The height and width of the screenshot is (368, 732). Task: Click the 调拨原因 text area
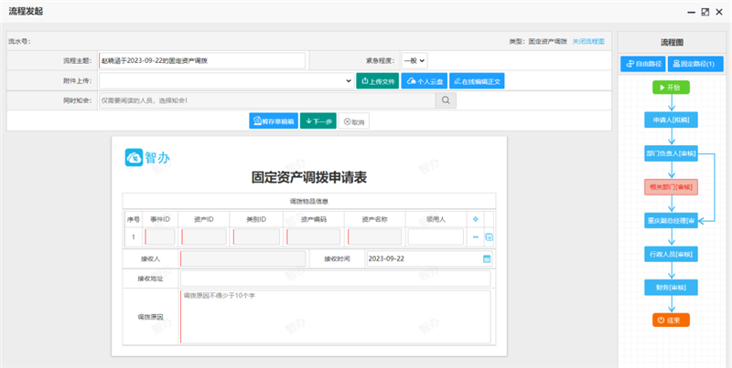[335, 317]
